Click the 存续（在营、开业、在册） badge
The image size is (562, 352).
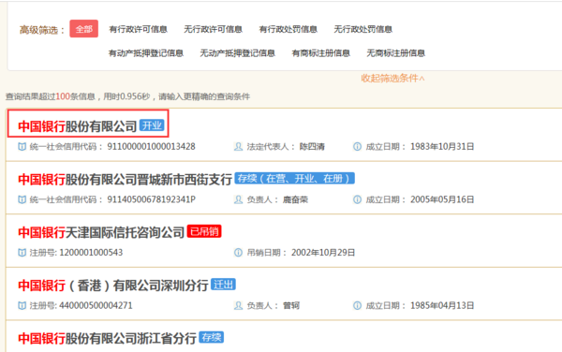click(295, 178)
